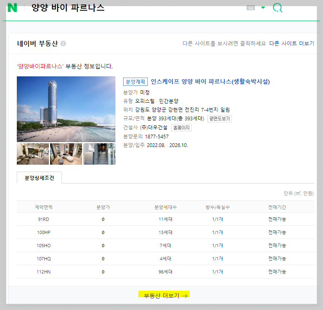Click 분양세대수 column header
The width and height of the screenshot is (323, 310).
pos(165,207)
